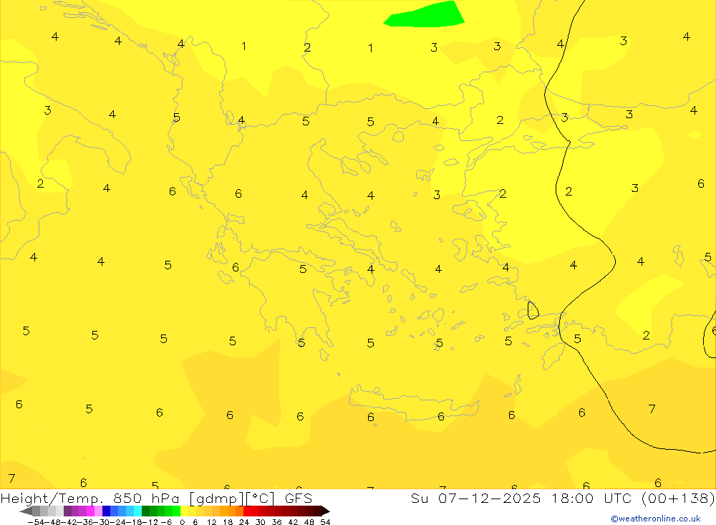Viewport: 716px width, 525px height.
Task: Click the '12' legend scale label
Action: pyautogui.click(x=211, y=522)
